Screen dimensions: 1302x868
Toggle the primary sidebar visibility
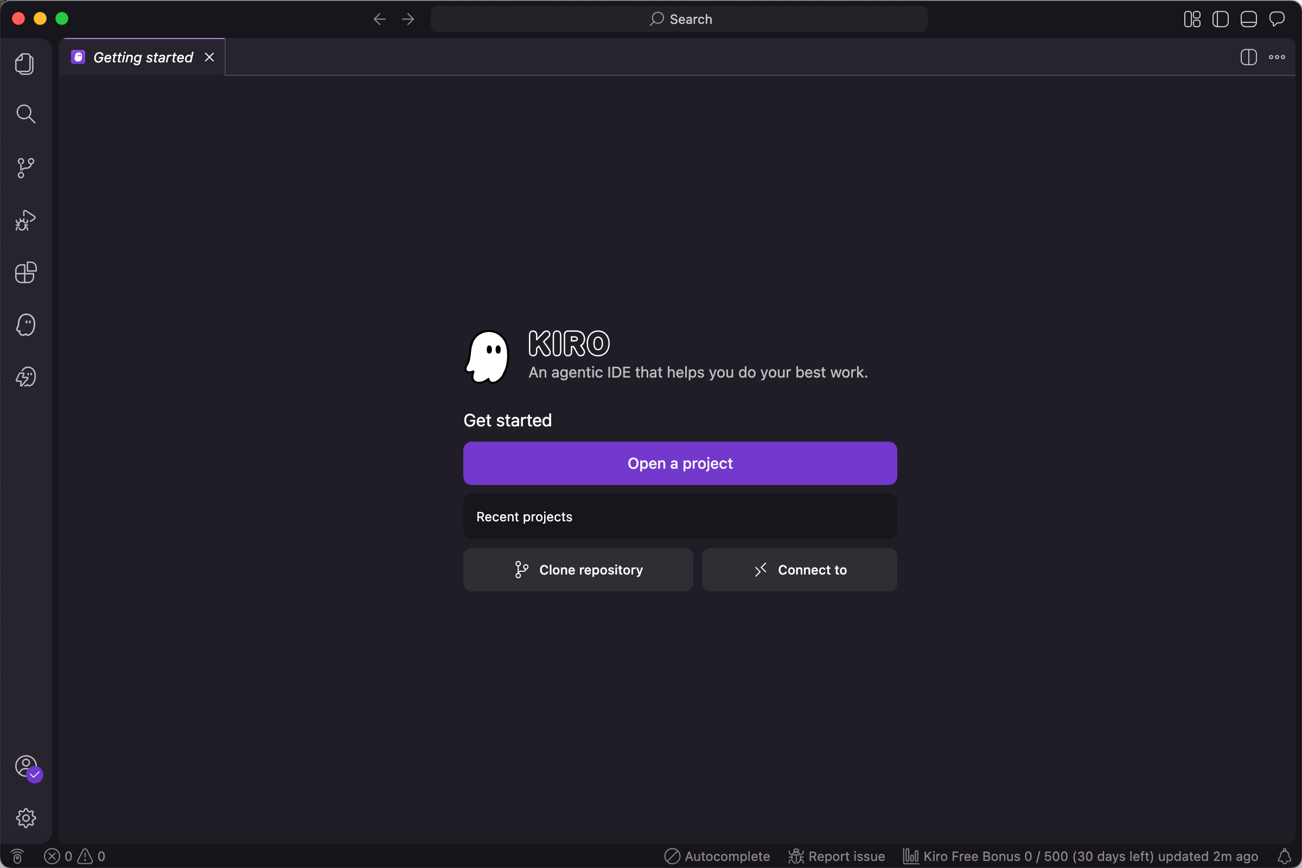point(1220,20)
